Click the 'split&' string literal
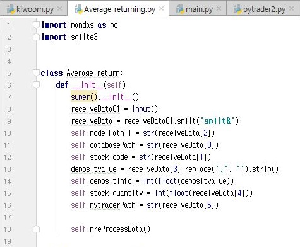300x247 pixels. coord(217,121)
